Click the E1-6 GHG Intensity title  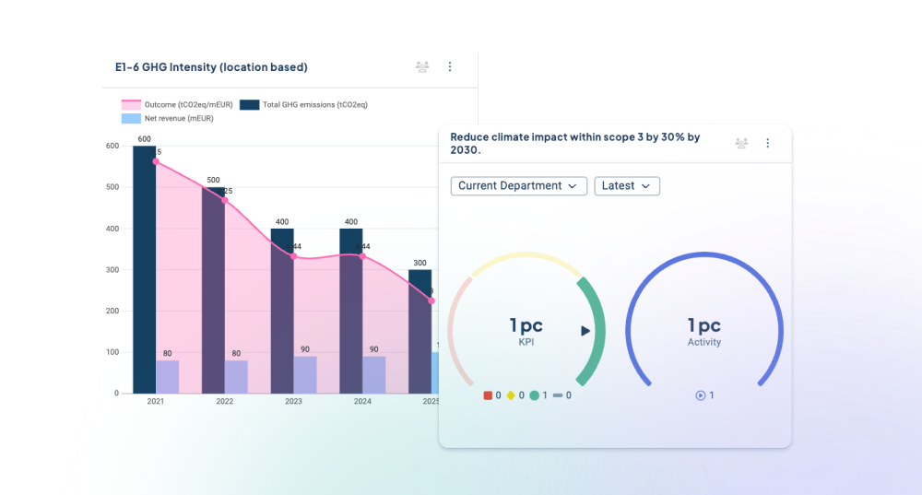coord(205,67)
